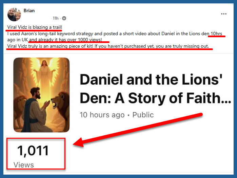Click Brian's profile picture
Viewport: 237px width, 178px height.
pos(14,15)
